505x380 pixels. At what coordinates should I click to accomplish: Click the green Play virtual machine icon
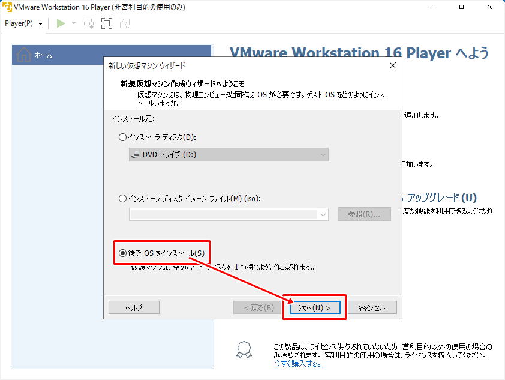click(61, 23)
